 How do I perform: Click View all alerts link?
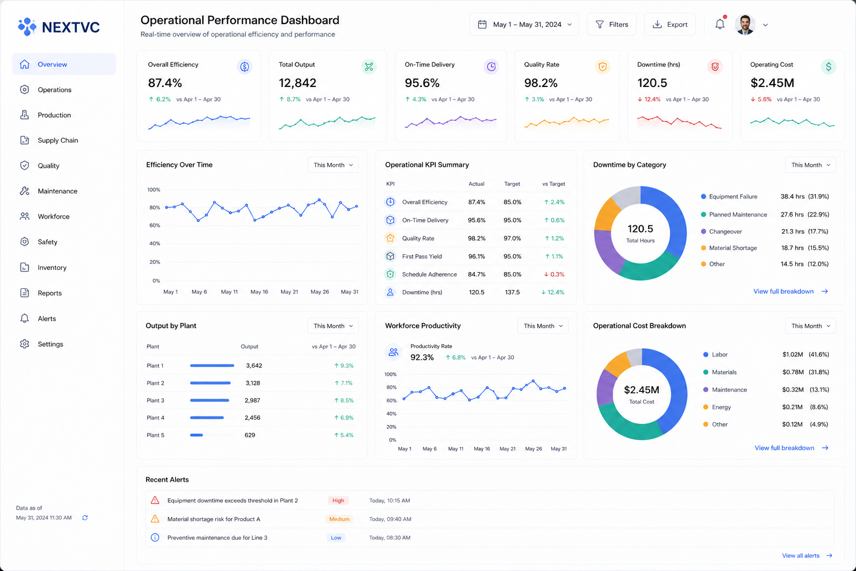pos(807,556)
